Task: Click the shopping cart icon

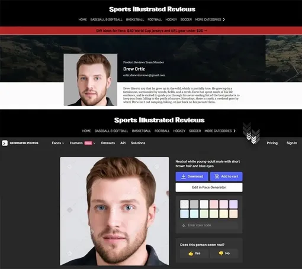Action: coord(217,176)
